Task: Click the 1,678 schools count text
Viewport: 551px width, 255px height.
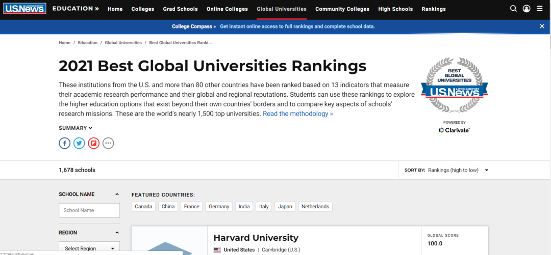Action: click(x=77, y=170)
